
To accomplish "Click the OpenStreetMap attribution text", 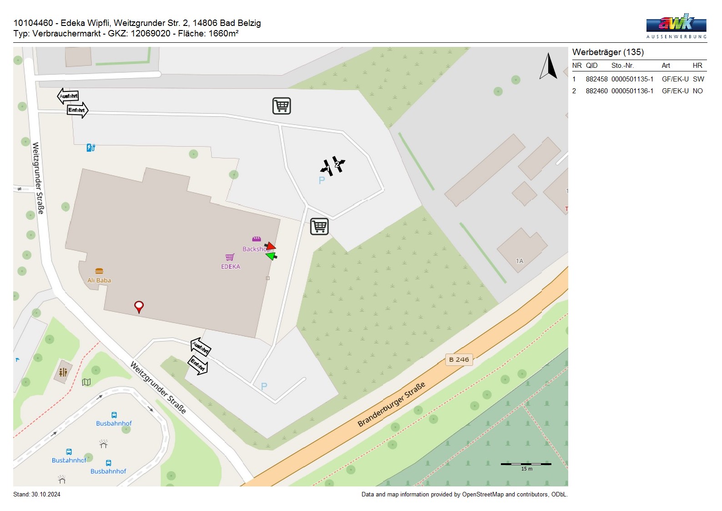I will coord(464,495).
